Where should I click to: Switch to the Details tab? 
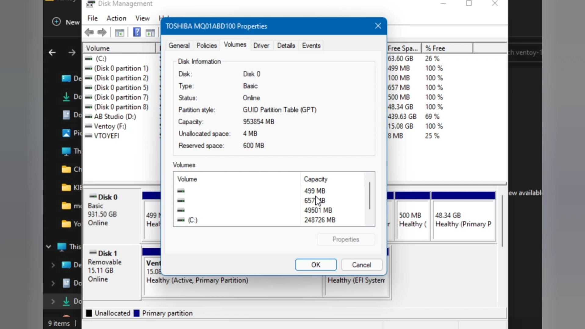pos(286,45)
